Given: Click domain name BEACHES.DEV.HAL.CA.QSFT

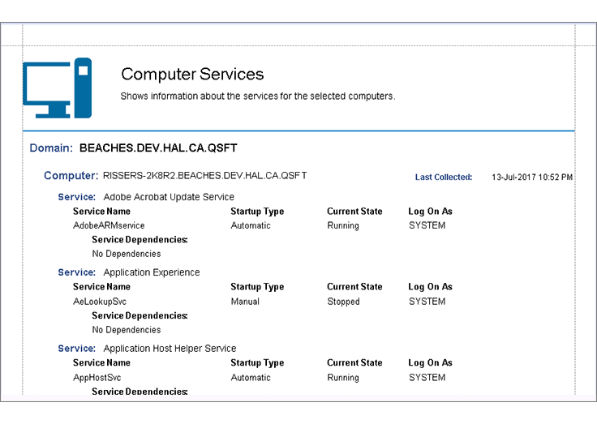Looking at the screenshot, I should pos(158,148).
